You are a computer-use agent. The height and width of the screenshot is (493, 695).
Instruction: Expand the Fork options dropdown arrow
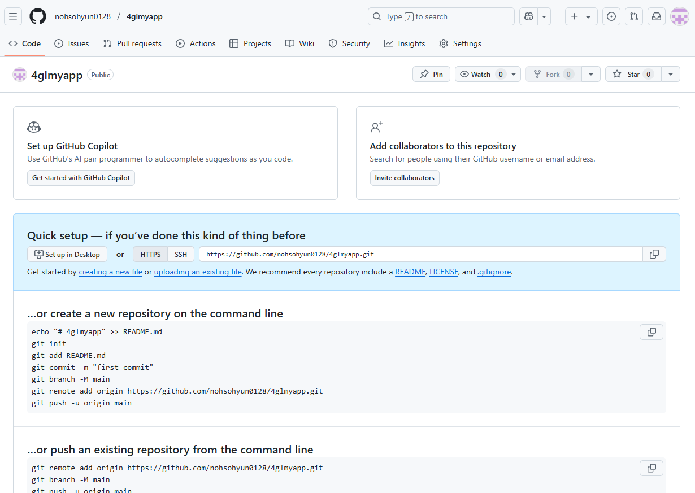pos(591,74)
